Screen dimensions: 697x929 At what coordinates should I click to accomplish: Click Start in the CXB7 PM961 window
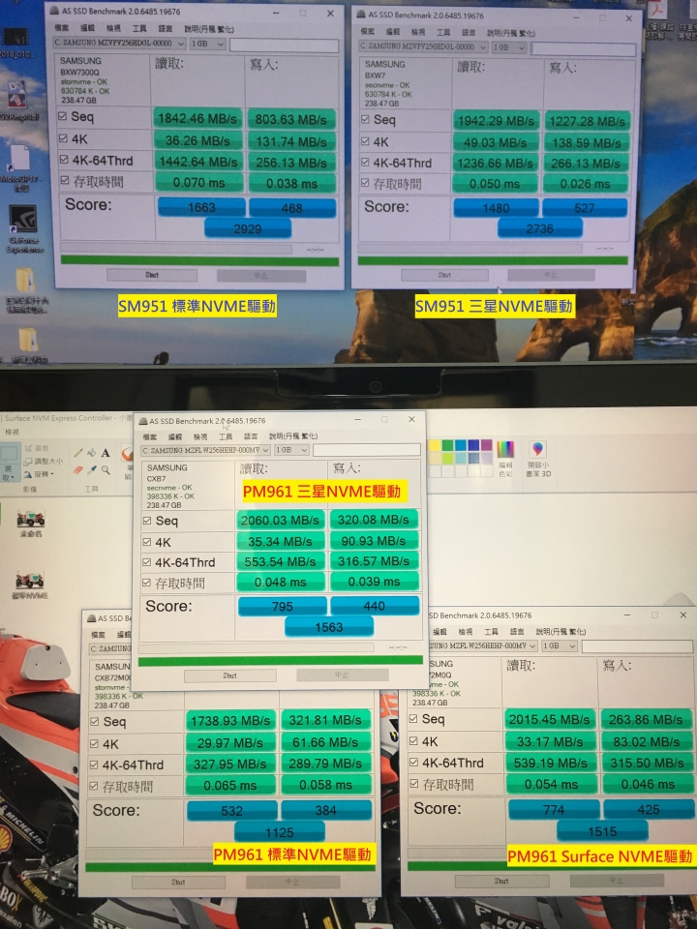pos(230,675)
